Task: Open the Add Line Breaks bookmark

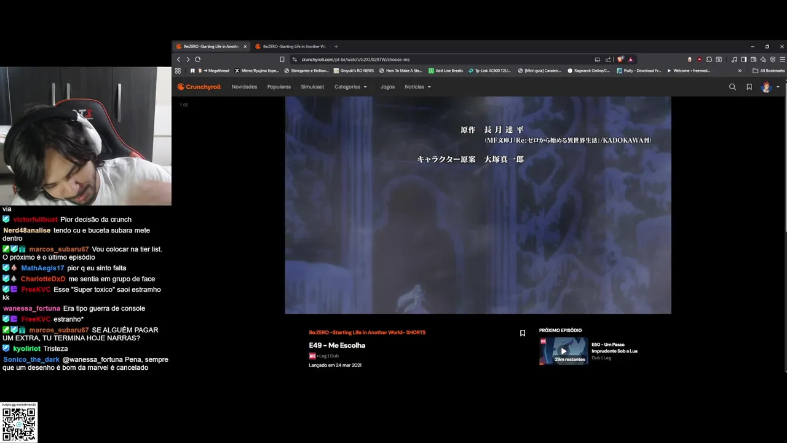Action: pyautogui.click(x=446, y=71)
